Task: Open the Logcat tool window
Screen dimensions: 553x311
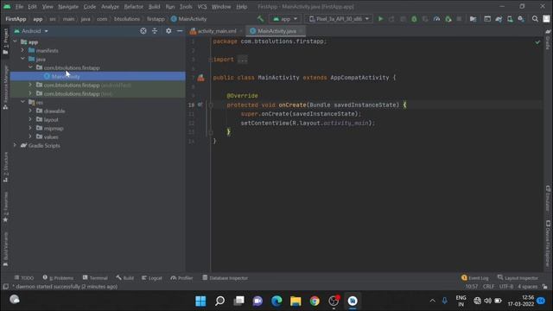Action: [152, 278]
